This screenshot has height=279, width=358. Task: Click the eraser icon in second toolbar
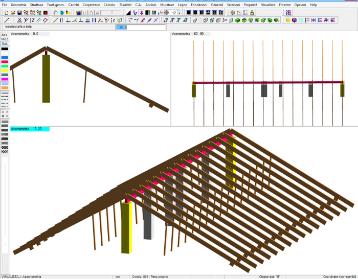click(x=195, y=20)
